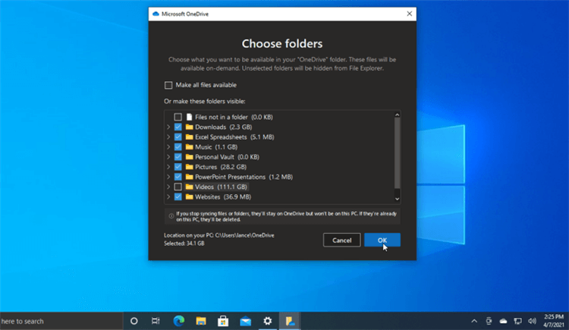Screen dimensions: 569x330
Task: Click the Cortana circle icon
Action: (134, 320)
